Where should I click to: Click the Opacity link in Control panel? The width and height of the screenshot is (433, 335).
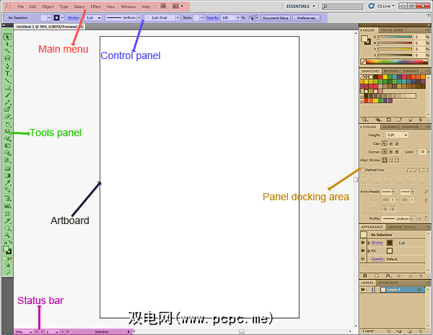[212, 17]
